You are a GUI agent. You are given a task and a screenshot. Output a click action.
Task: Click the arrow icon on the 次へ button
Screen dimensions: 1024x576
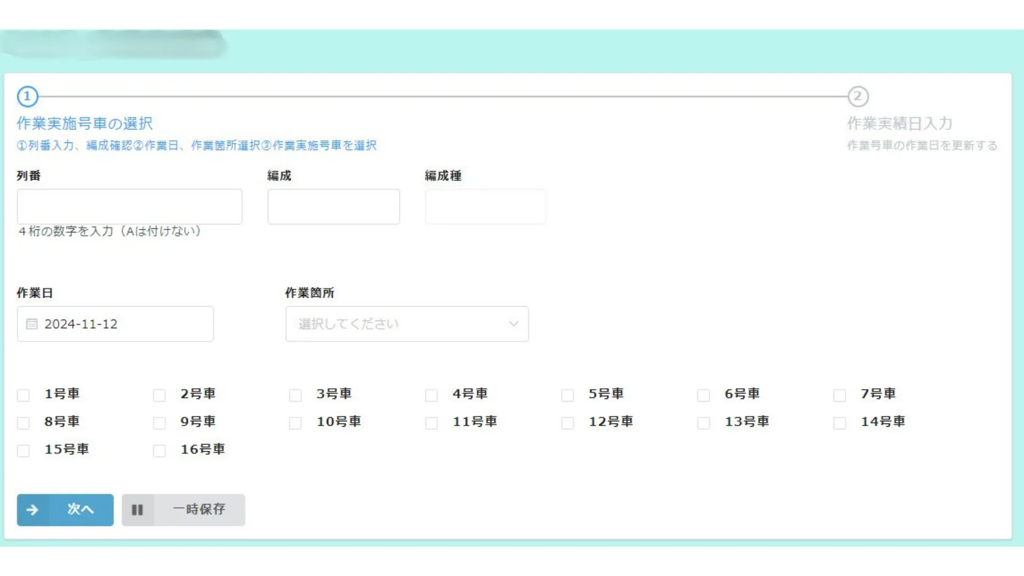33,510
